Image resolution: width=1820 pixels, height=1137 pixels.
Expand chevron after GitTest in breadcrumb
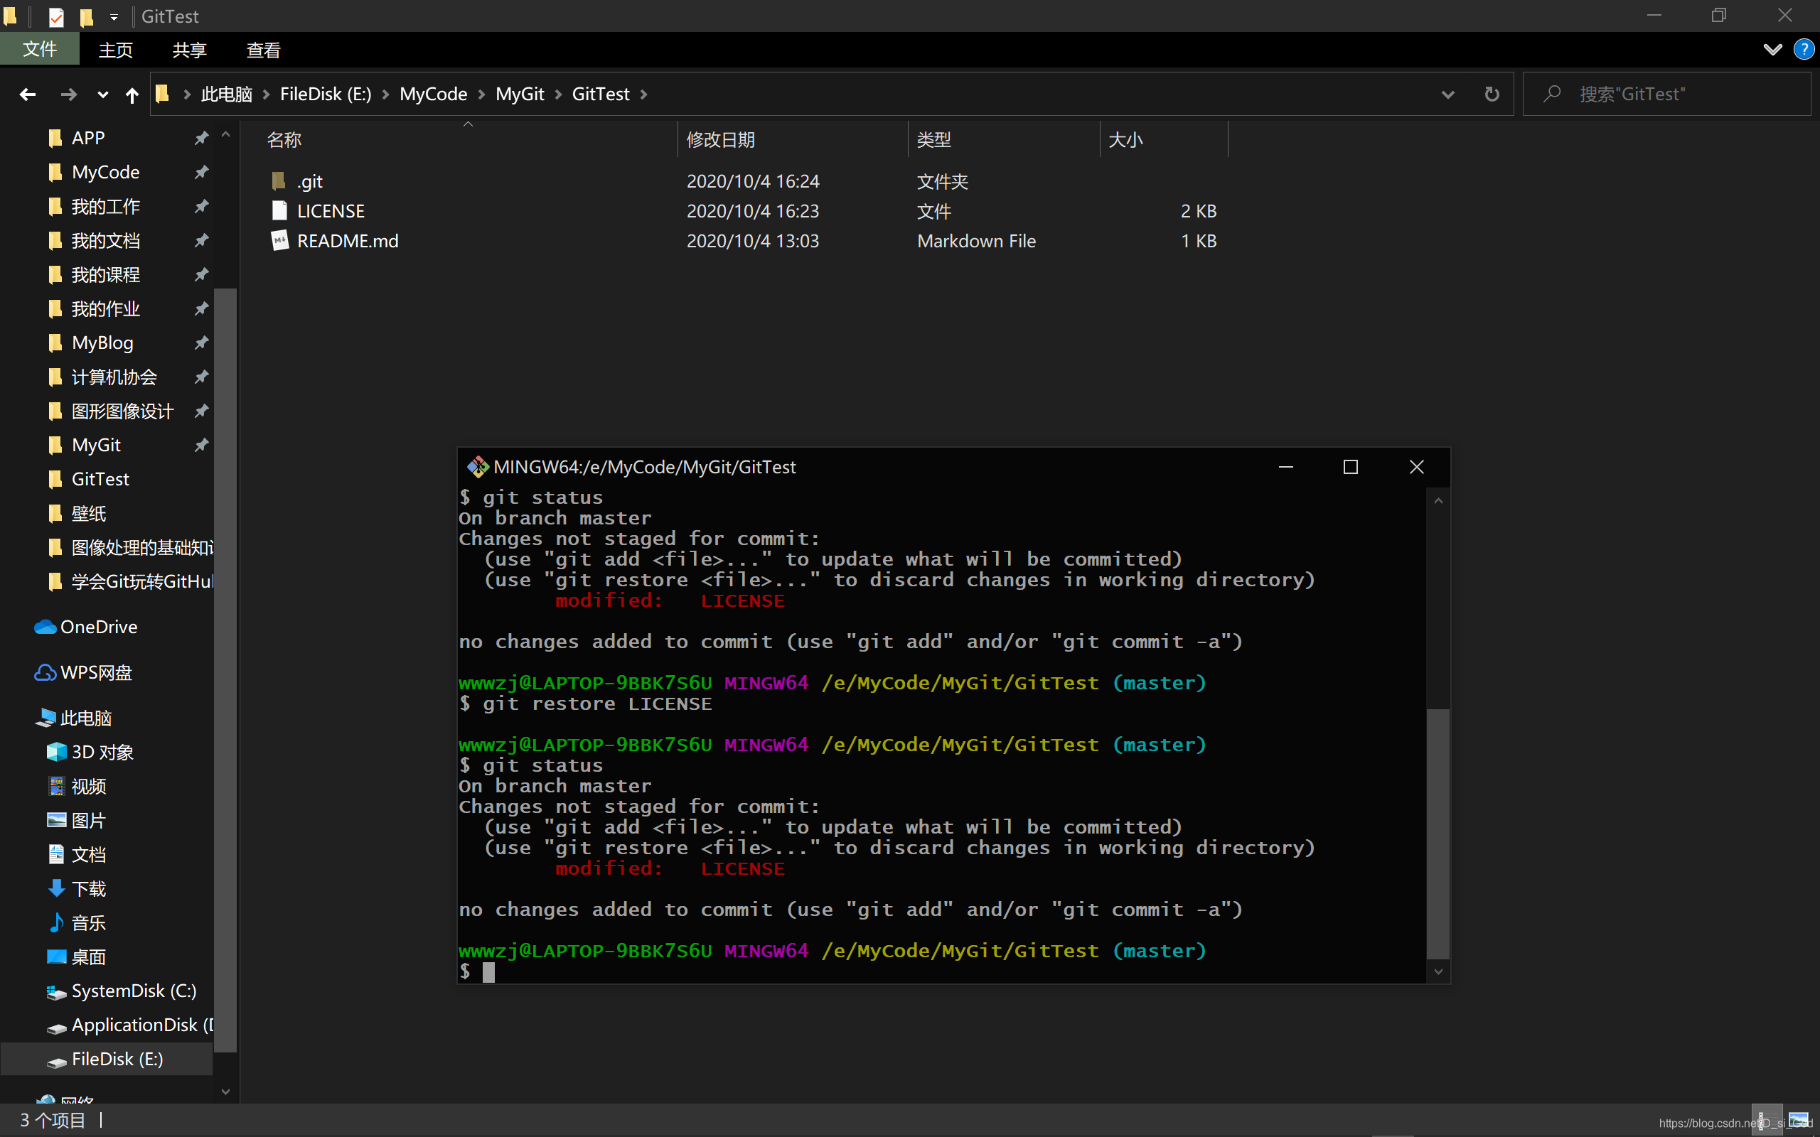coord(644,94)
